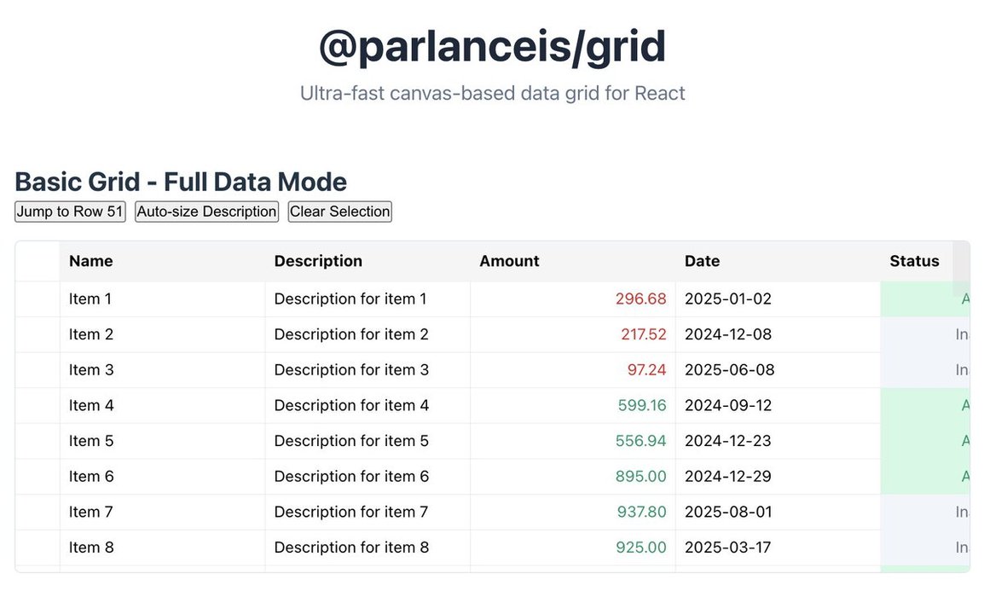Click the Description column header
Viewport: 984px width, 597px height.
tap(368, 261)
